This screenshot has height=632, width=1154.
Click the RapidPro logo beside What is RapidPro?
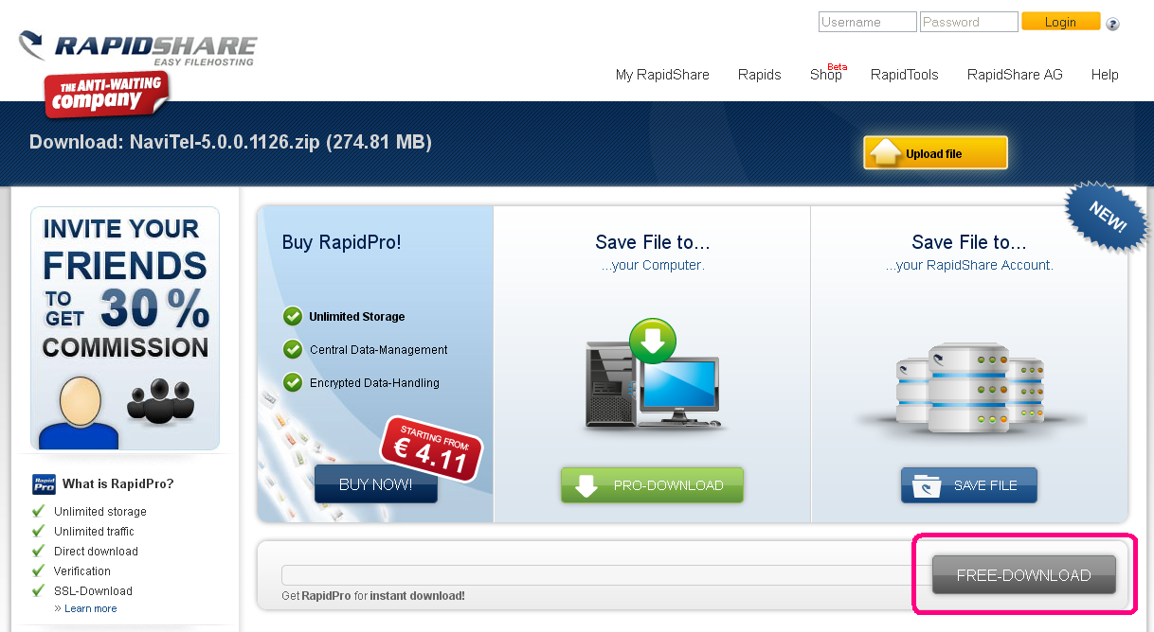44,484
